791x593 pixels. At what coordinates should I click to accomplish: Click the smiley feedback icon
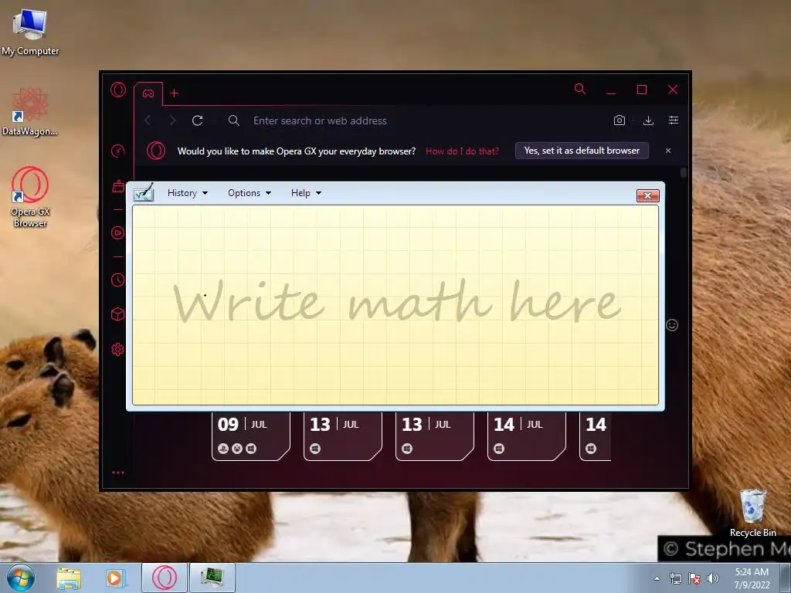click(x=672, y=325)
